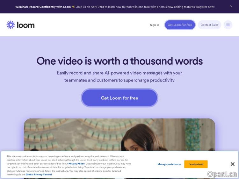Open Manage preferences for cookies
The height and width of the screenshot is (179, 239).
[169, 164]
